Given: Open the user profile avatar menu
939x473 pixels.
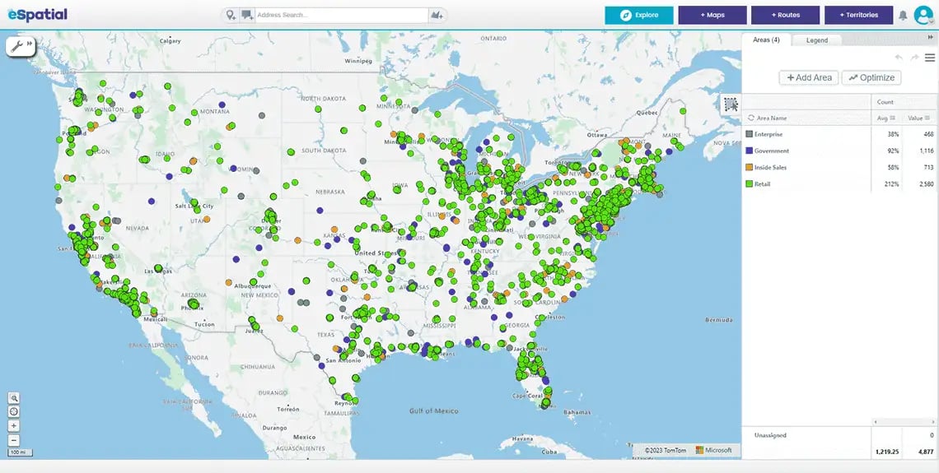Looking at the screenshot, I should pos(923,15).
